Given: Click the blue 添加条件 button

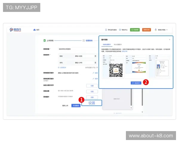Looking at the screenshot, I should pos(136,83).
